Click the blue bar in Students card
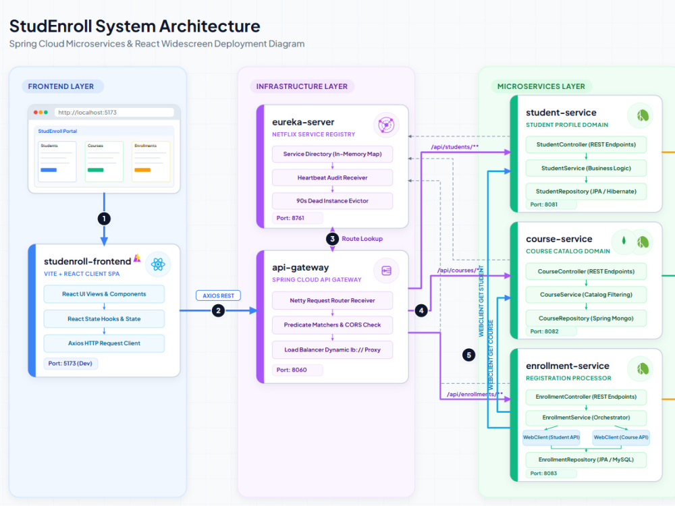This screenshot has width=675, height=506. tap(49, 170)
